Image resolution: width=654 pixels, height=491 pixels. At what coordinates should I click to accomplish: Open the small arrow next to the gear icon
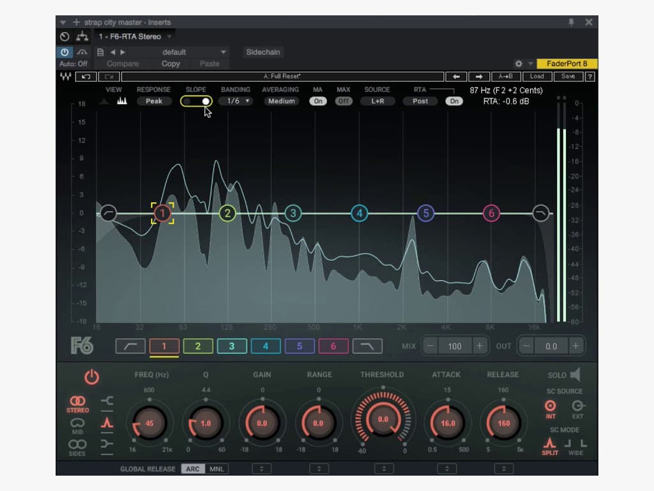tap(530, 63)
